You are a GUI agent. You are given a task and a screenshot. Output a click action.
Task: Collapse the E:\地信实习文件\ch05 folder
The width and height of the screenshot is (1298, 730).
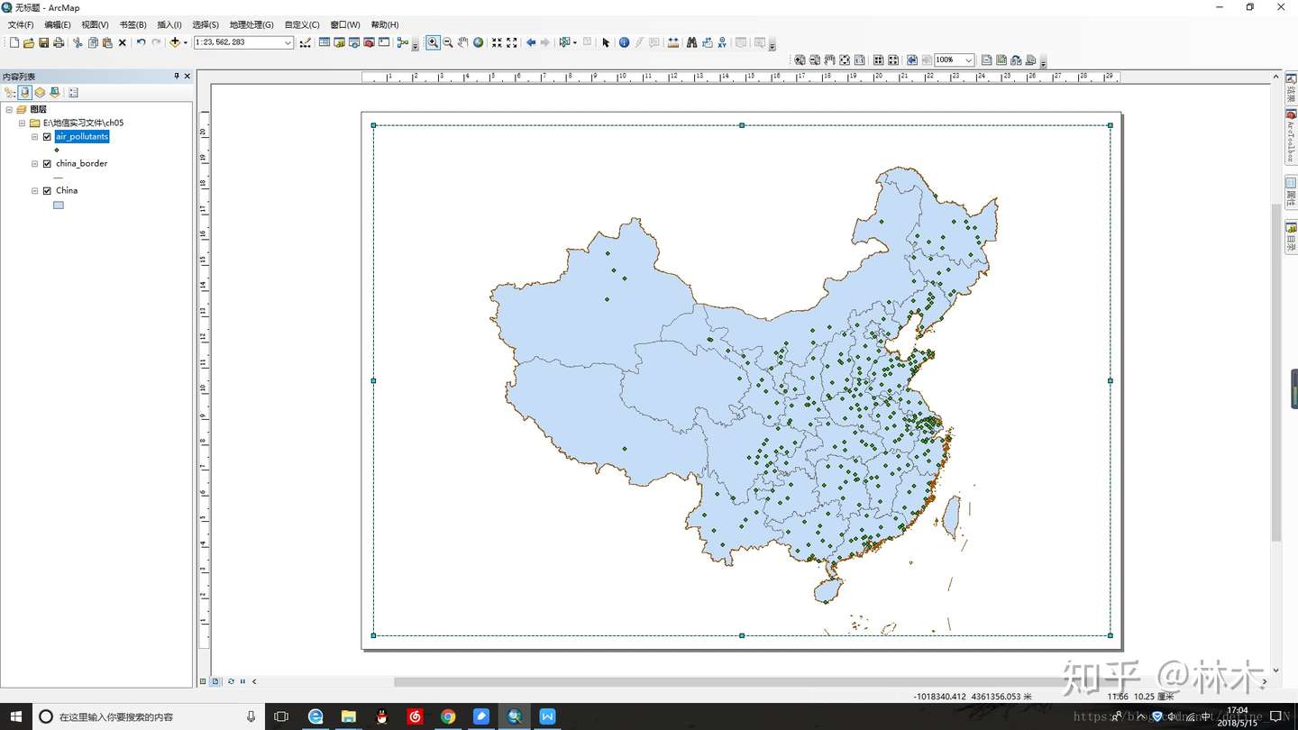tap(23, 123)
